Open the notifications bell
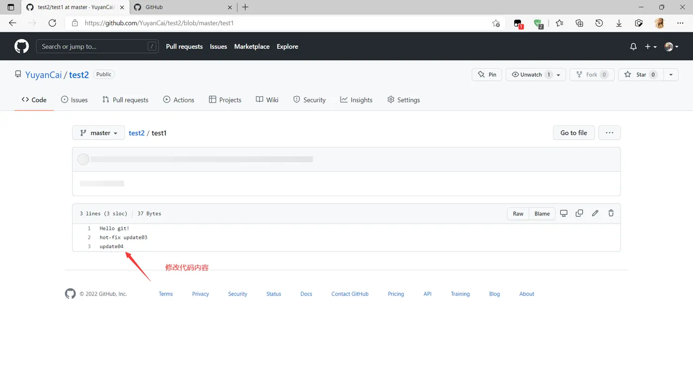 pyautogui.click(x=633, y=47)
